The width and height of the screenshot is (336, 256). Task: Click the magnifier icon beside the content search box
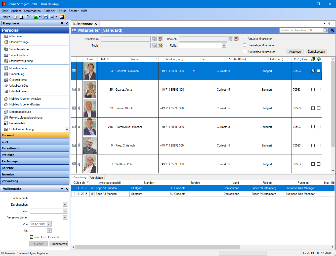(x=325, y=30)
